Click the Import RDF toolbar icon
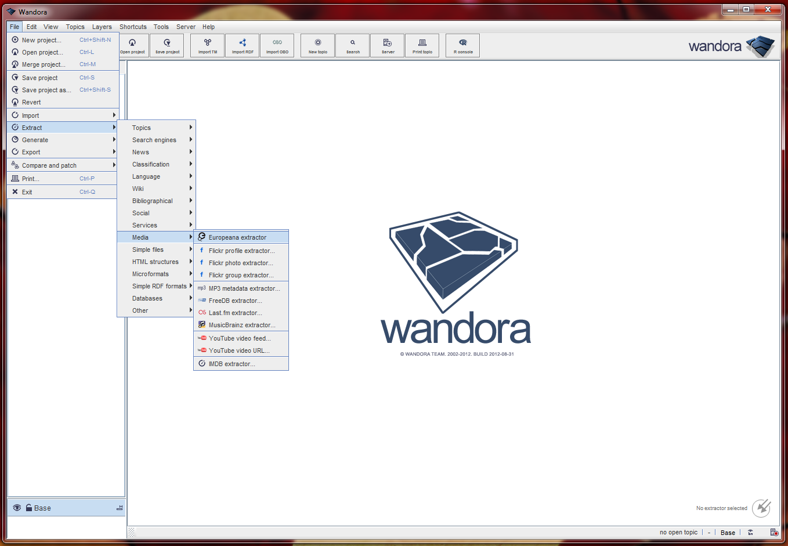The height and width of the screenshot is (546, 788). point(243,45)
